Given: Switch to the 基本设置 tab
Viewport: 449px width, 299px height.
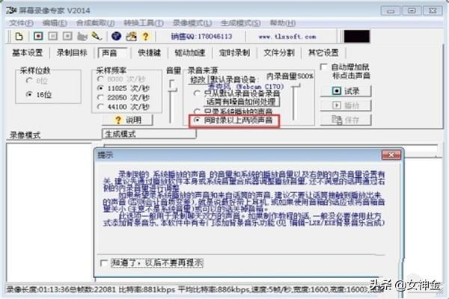Looking at the screenshot, I should (x=27, y=52).
